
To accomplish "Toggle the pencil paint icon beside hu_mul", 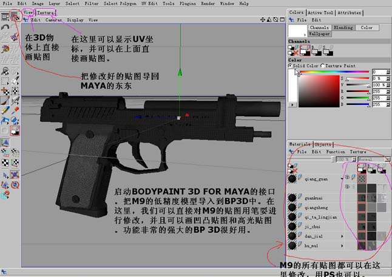I will [x=300, y=244].
